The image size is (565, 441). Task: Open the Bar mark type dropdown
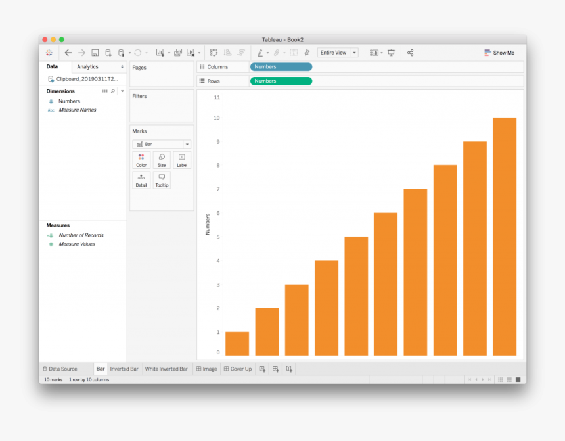click(187, 144)
